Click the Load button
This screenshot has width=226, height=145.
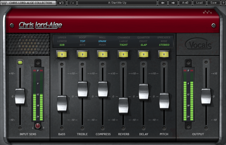199,3
